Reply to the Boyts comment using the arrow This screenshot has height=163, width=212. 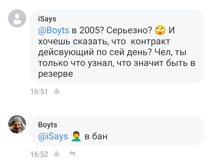(x=72, y=154)
